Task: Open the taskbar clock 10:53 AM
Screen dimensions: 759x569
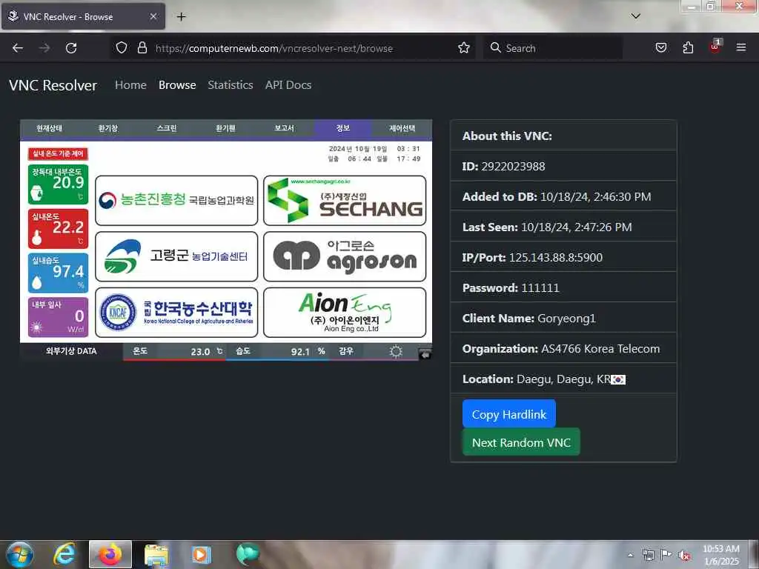Action: click(721, 555)
